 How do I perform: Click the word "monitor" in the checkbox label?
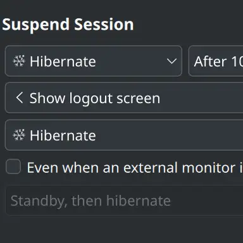tap(209, 168)
